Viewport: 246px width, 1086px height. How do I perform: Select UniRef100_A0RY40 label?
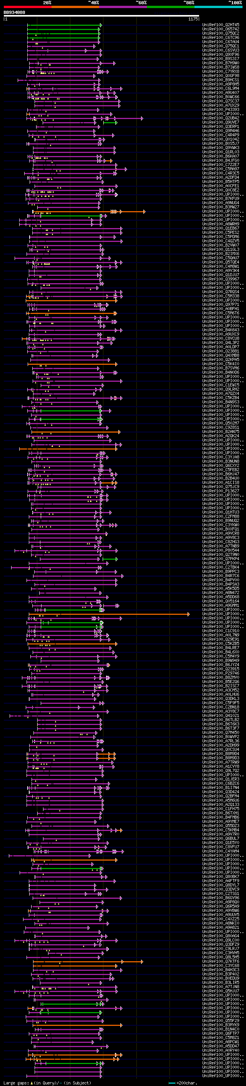[221, 1050]
